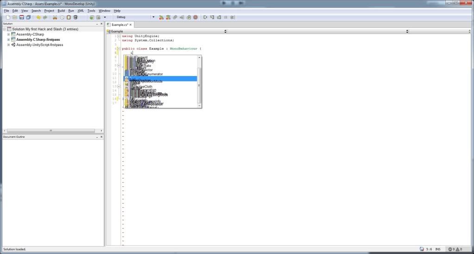The width and height of the screenshot is (474, 254).
Task: Open the Search menu
Action: pyautogui.click(x=36, y=11)
